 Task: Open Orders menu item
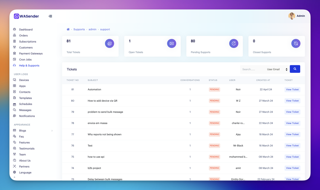pos(23,35)
